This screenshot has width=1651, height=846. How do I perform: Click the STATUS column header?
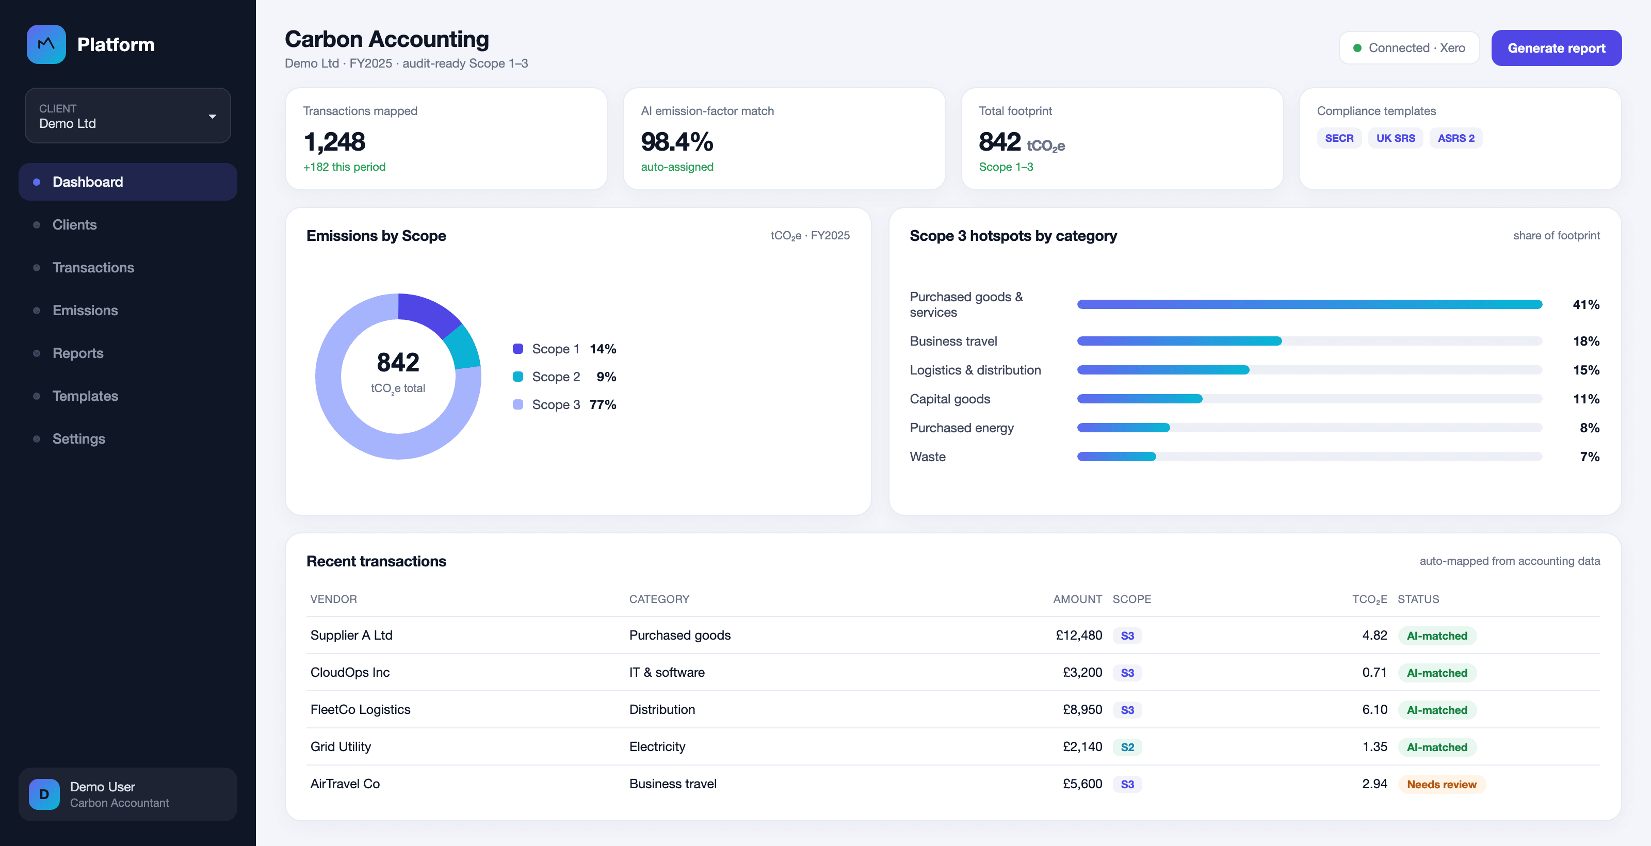pos(1418,599)
